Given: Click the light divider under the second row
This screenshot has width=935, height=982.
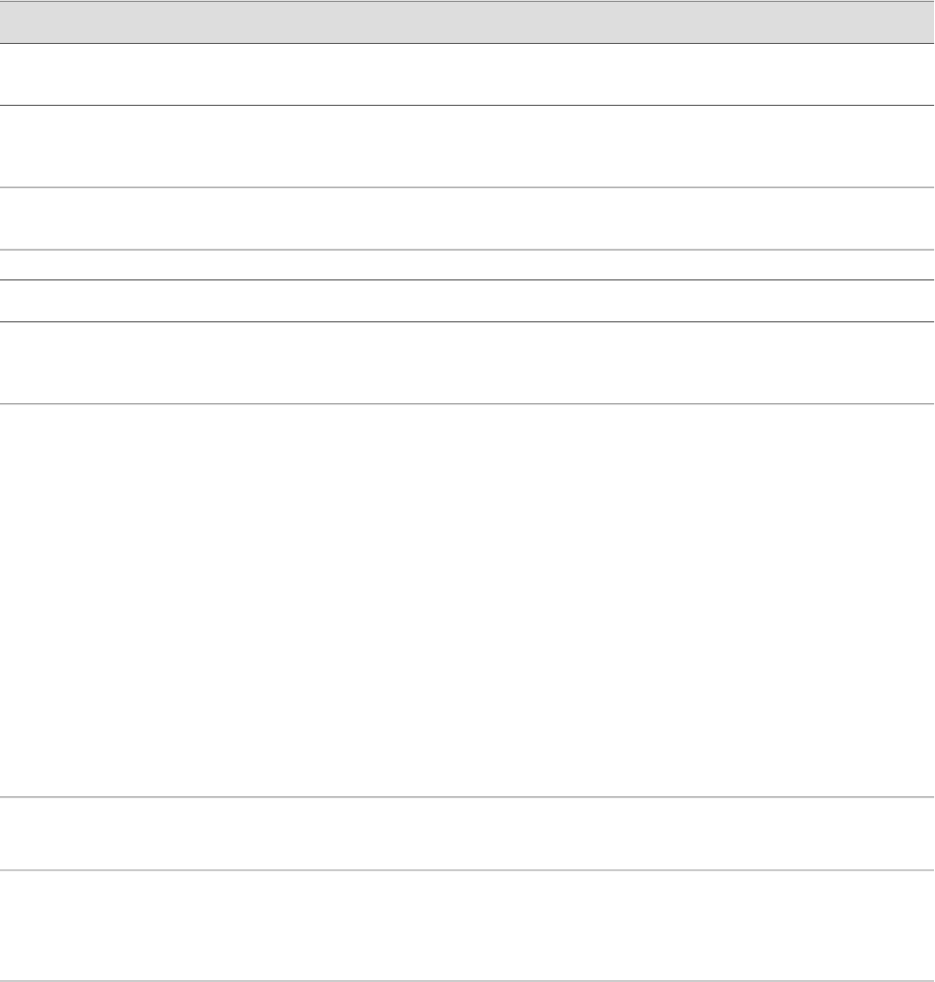Looking at the screenshot, I should [467, 187].
